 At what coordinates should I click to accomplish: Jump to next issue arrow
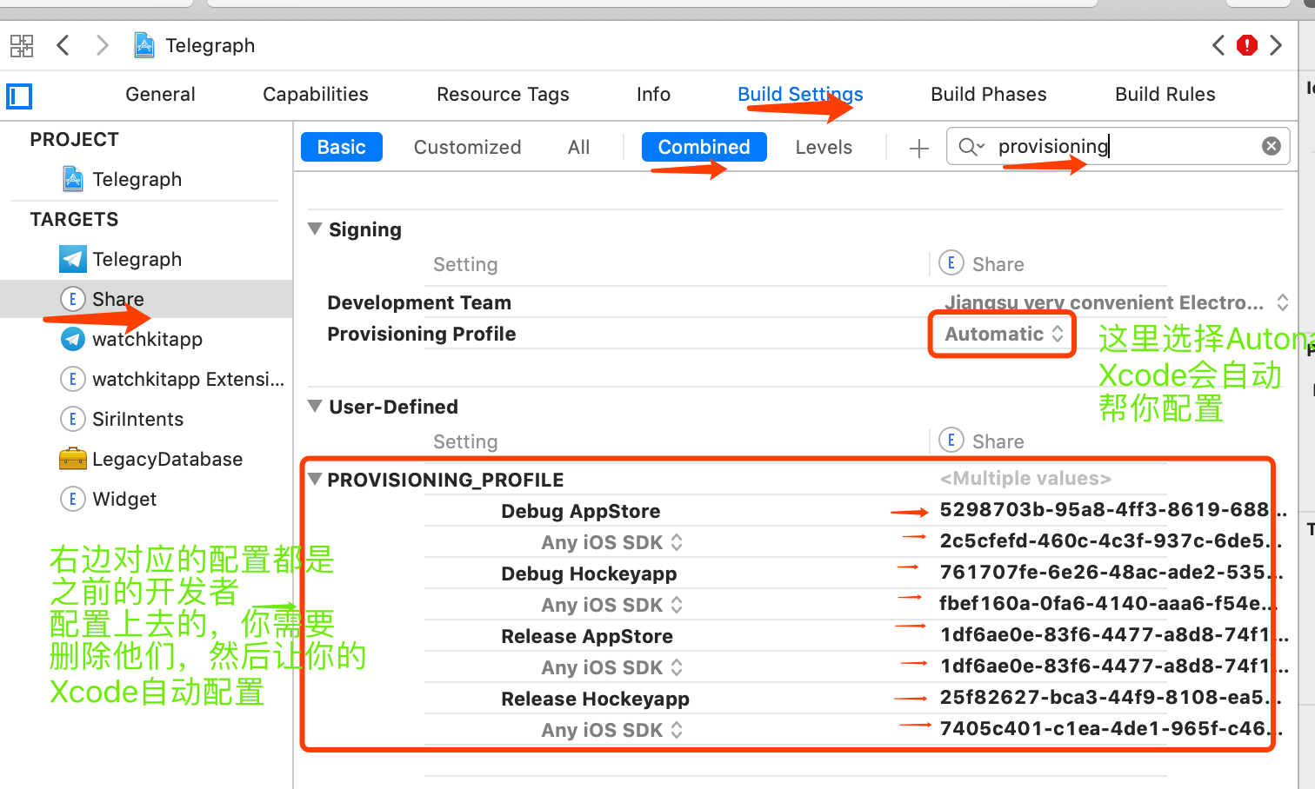pyautogui.click(x=1276, y=45)
